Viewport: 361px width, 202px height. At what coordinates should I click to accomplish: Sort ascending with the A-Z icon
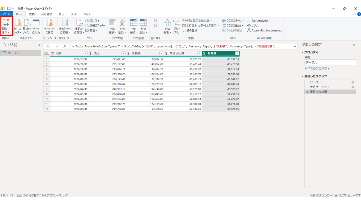(x=155, y=21)
